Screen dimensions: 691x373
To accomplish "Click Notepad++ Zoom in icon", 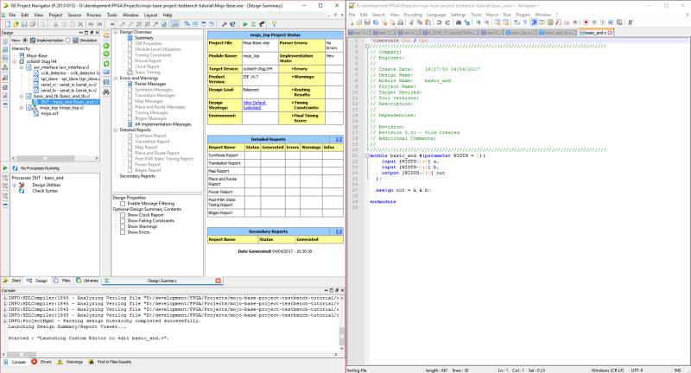I will click(x=479, y=22).
